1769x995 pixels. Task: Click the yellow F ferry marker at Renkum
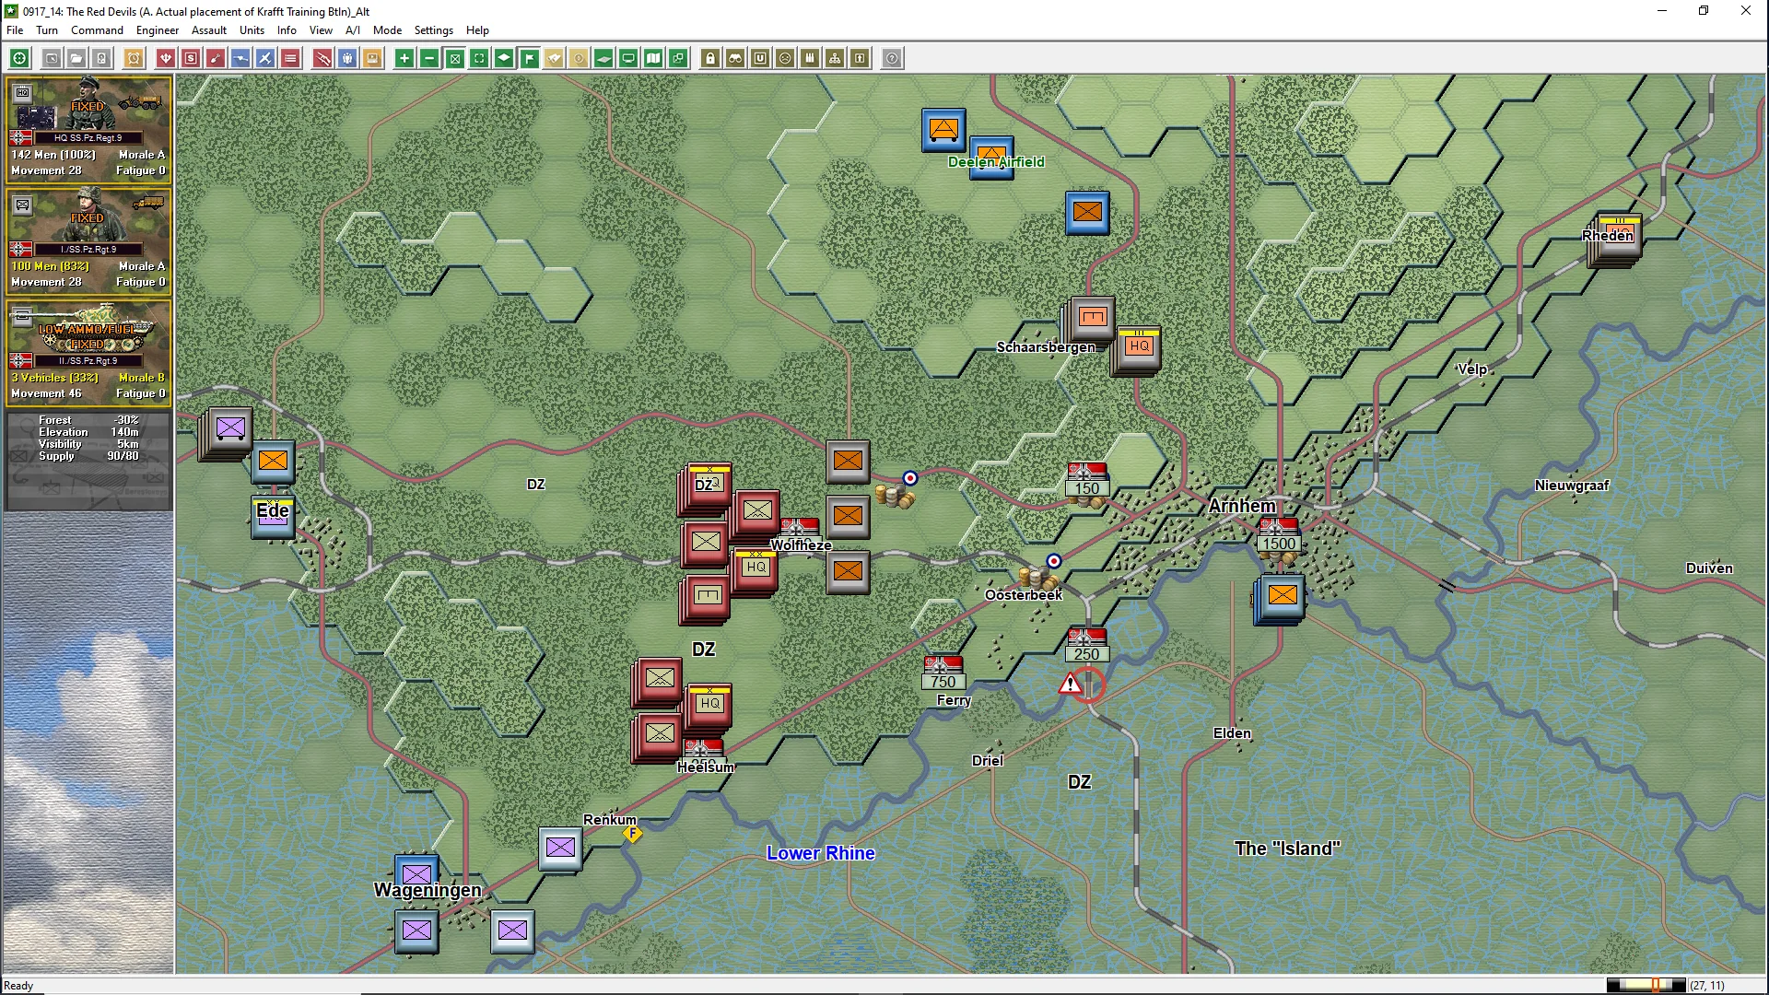(633, 834)
